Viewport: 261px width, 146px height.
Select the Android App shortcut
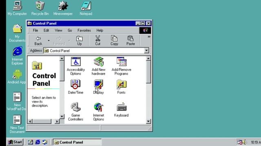(x=17, y=77)
